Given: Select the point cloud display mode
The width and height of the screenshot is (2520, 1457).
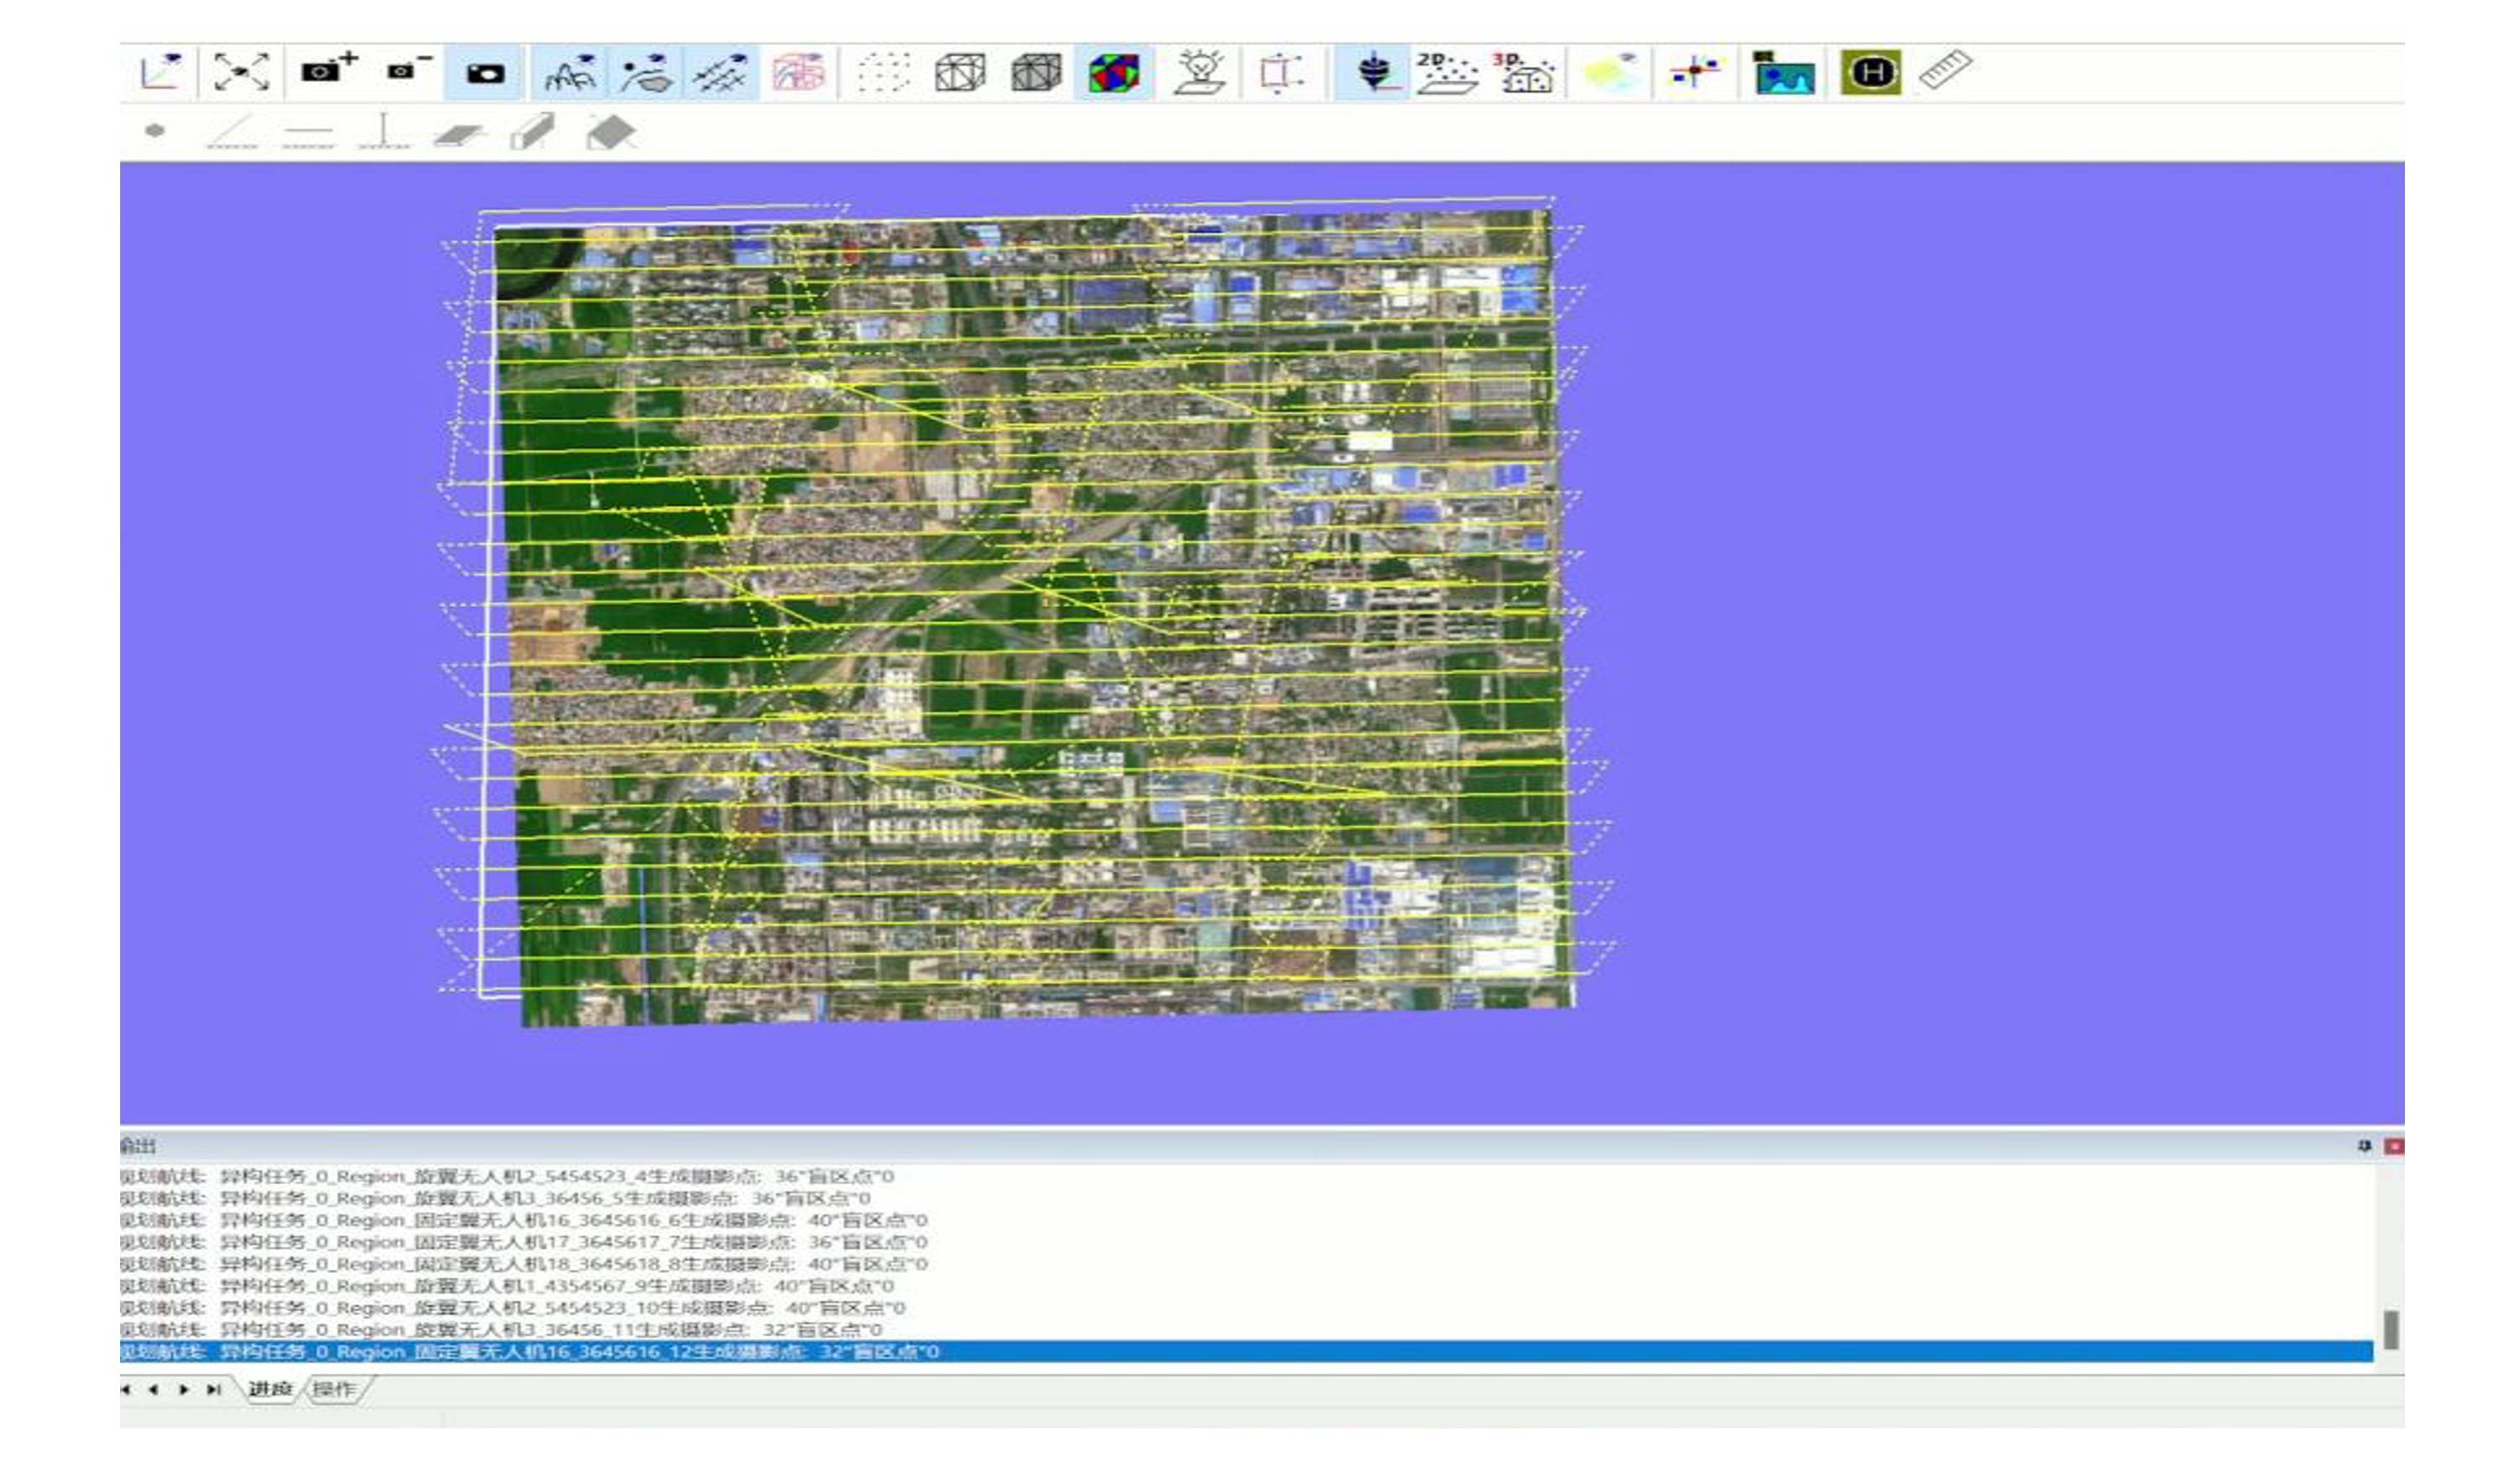Looking at the screenshot, I should point(883,73).
